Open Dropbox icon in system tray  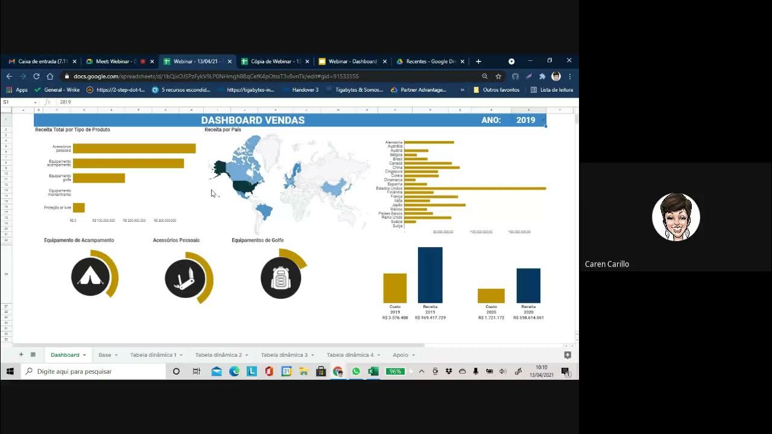coord(449,371)
